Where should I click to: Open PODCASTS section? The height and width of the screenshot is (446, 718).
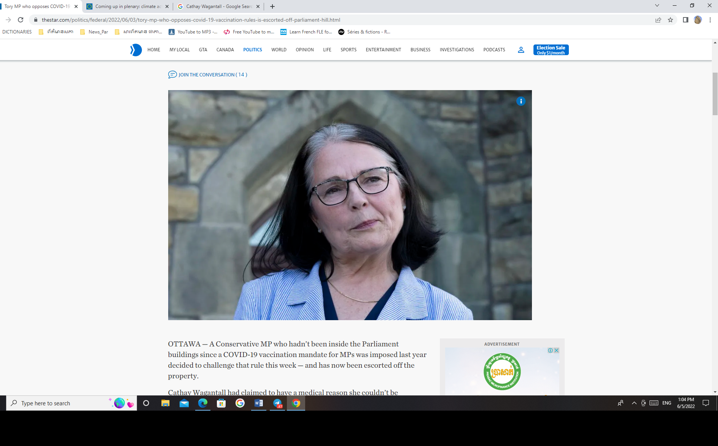pyautogui.click(x=494, y=50)
